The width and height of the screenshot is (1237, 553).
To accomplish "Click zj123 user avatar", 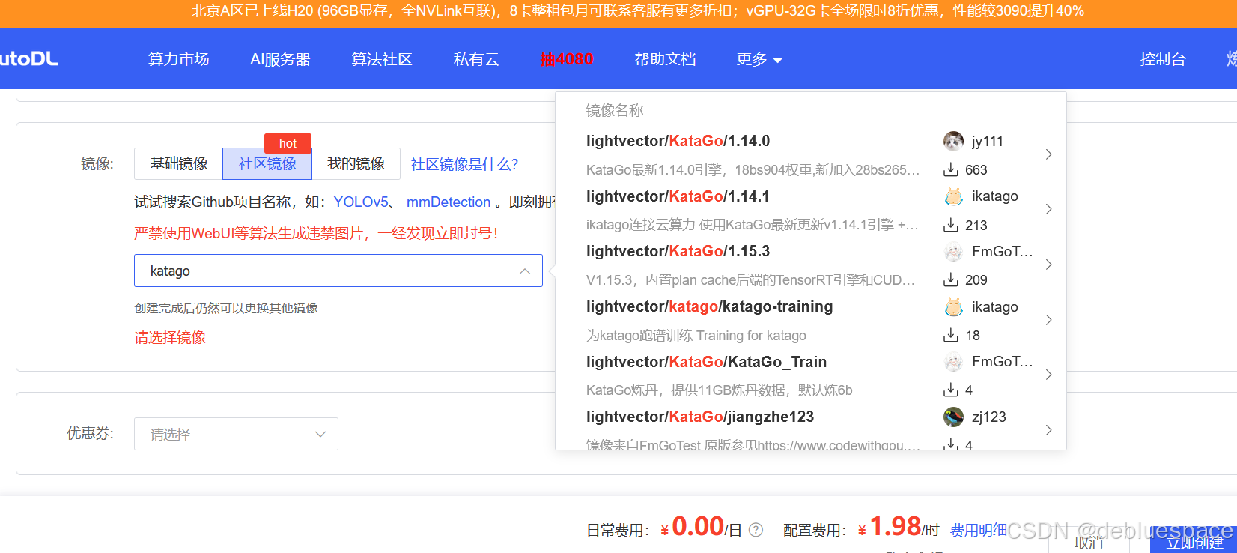I will coord(953,417).
